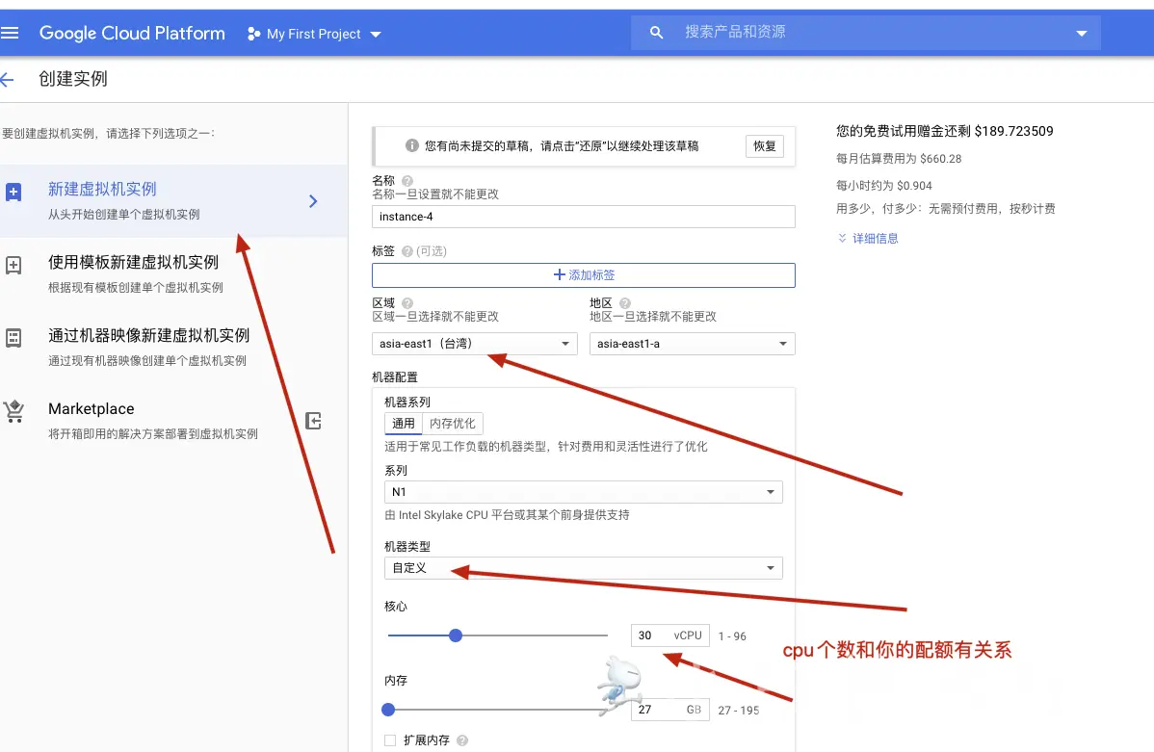Click the vCPU range text 1 - 96
Screen dimensions: 1154x752
[x=732, y=635]
